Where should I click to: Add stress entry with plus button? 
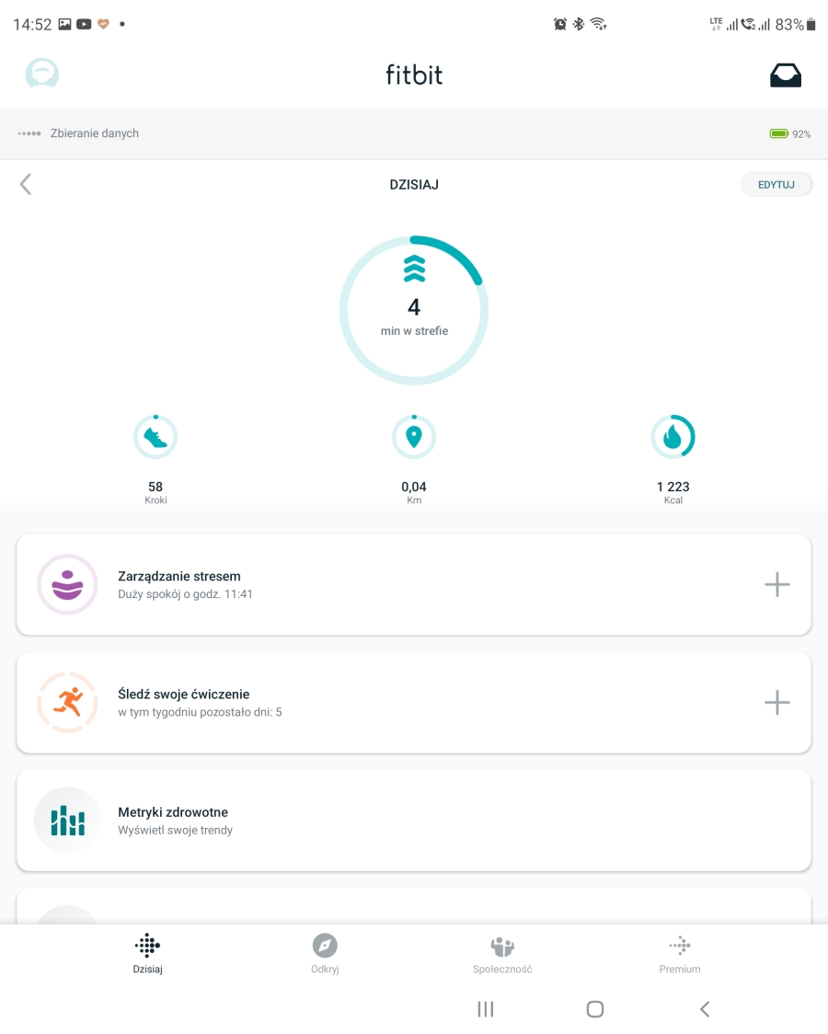776,584
